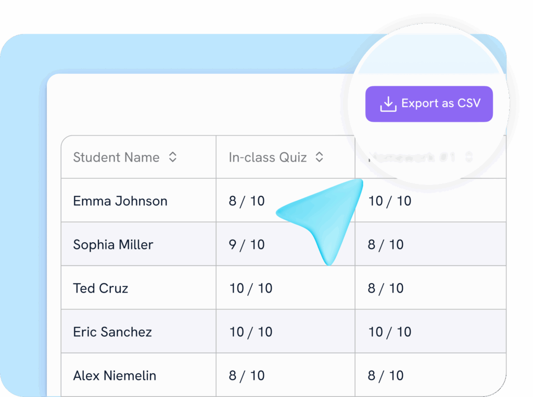Screen dimensions: 533x397
Task: Open the Emma Johnson student name
Action: (x=120, y=201)
